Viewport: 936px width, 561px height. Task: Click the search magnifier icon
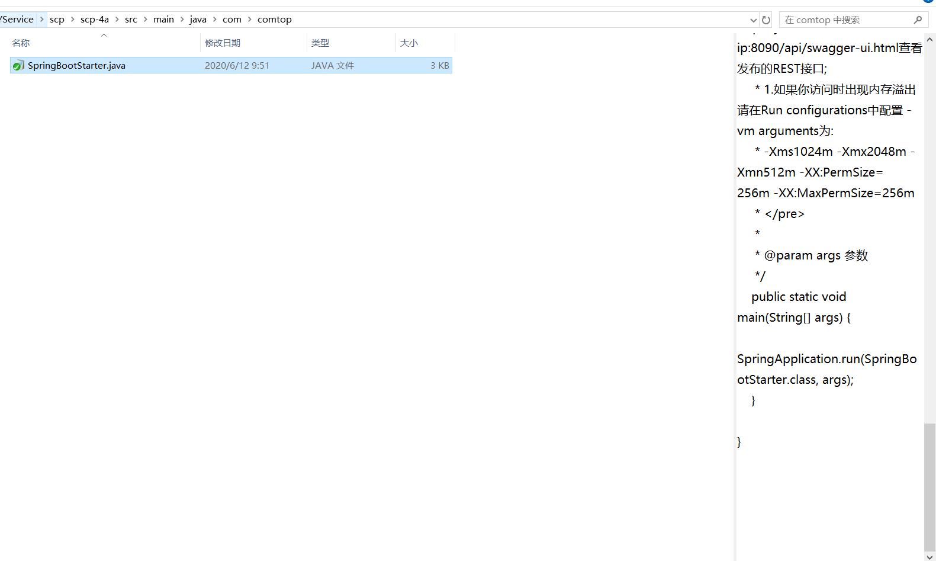click(918, 20)
